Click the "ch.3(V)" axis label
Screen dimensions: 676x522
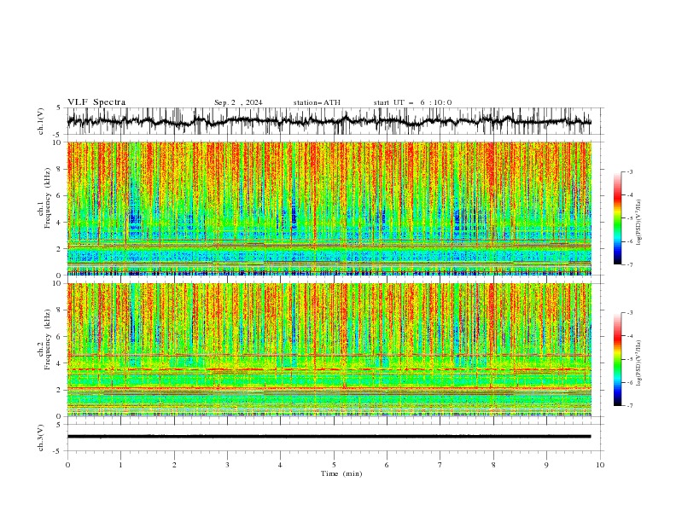41,438
